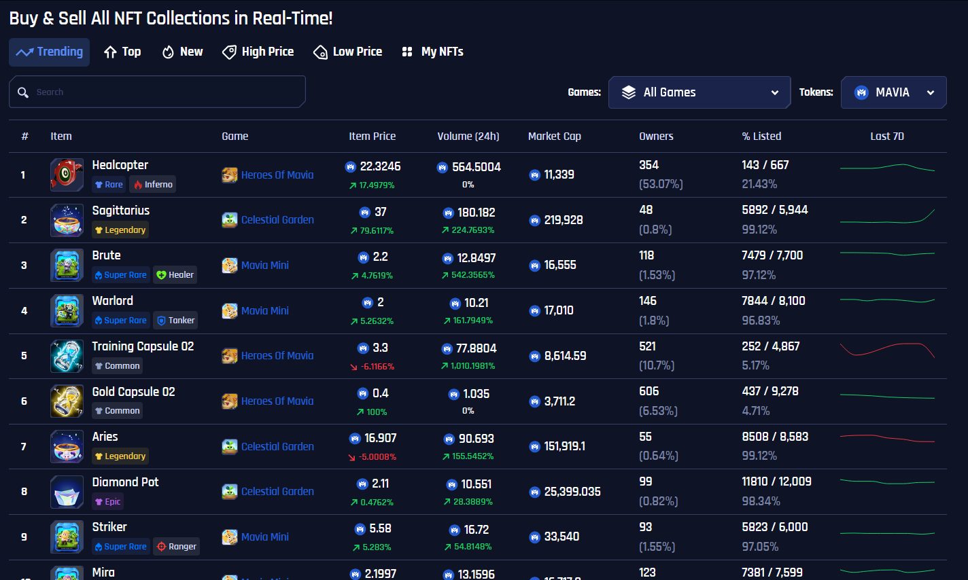Open the Heroes Of Mavia link on Training Capsule 02
This screenshot has height=580, width=968.
277,356
